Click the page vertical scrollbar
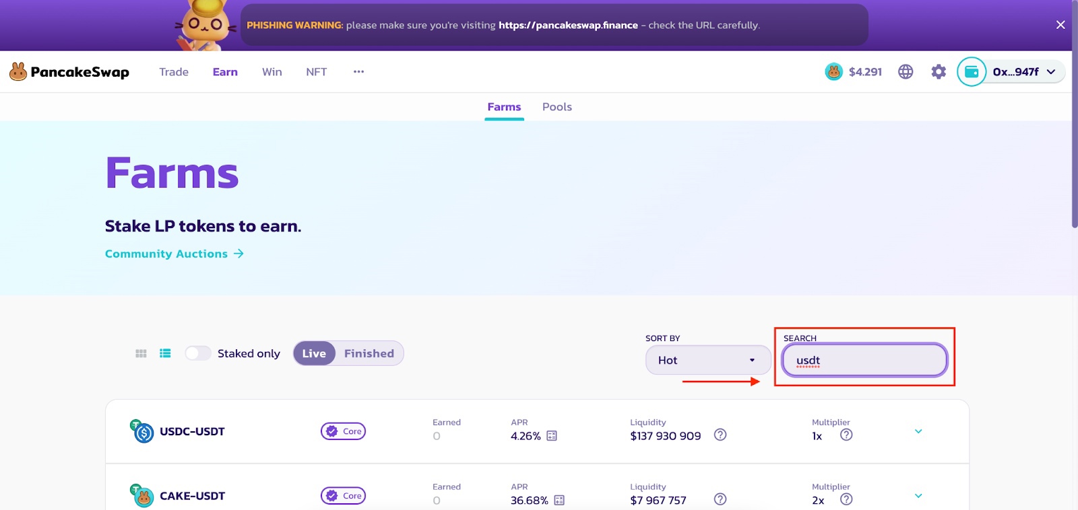1078x510 pixels. 1075,114
